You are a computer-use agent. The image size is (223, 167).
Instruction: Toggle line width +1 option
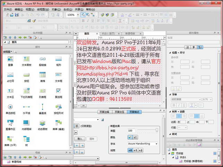click(x=135, y=150)
